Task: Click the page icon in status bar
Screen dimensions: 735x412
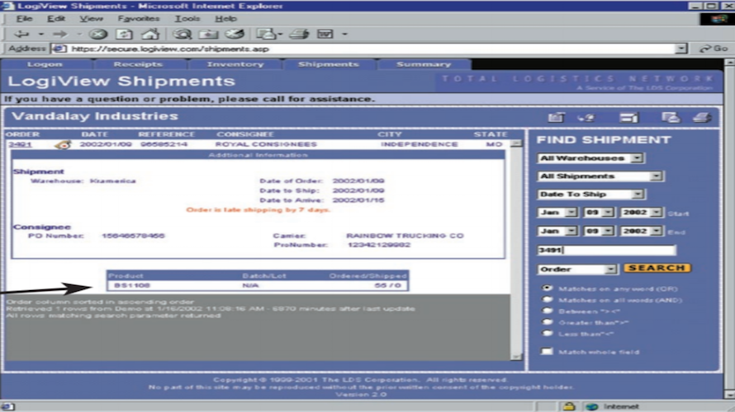Action: pos(8,406)
